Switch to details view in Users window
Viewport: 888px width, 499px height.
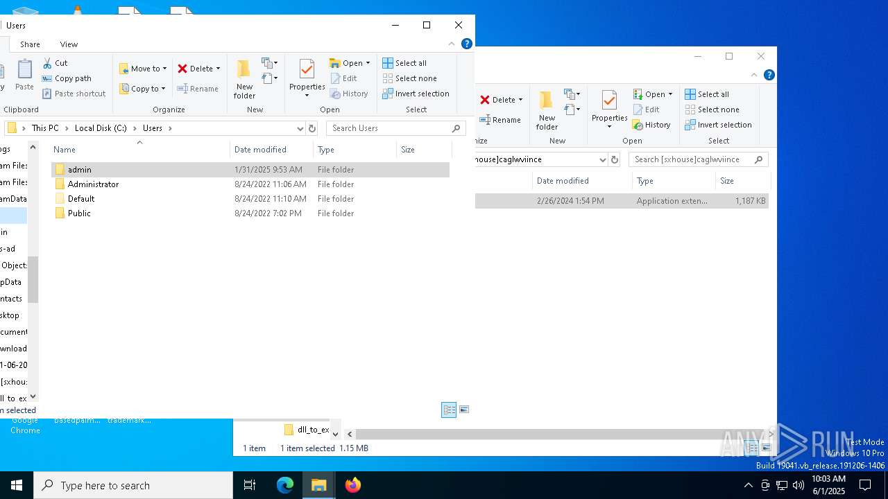pyautogui.click(x=449, y=410)
